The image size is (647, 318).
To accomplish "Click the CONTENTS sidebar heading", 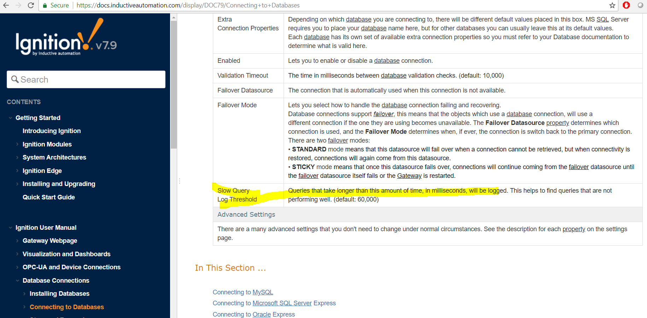I will click(x=24, y=102).
